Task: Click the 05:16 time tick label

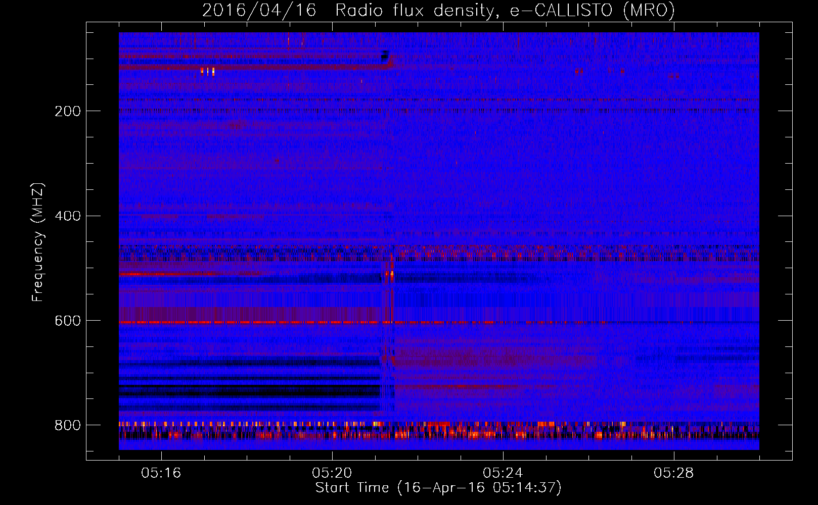Action: (161, 473)
